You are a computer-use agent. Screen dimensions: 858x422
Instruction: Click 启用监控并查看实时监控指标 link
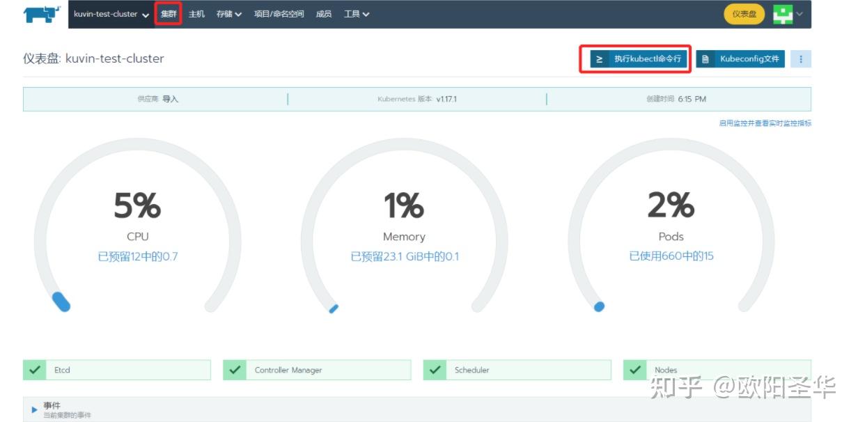[x=765, y=123]
